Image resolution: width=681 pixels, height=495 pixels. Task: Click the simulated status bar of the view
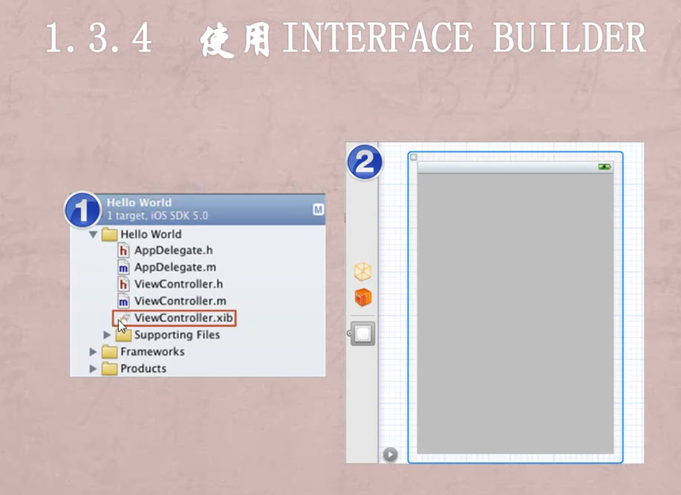515,167
